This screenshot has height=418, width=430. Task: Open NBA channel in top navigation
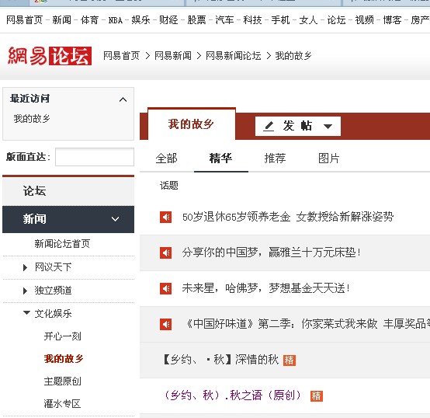[x=116, y=20]
